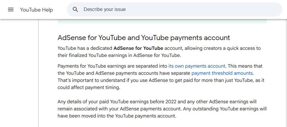Click the line 'their finalized YouTube earnings in AdSense for YouTube.'
The image size is (287, 127).
point(119,55)
